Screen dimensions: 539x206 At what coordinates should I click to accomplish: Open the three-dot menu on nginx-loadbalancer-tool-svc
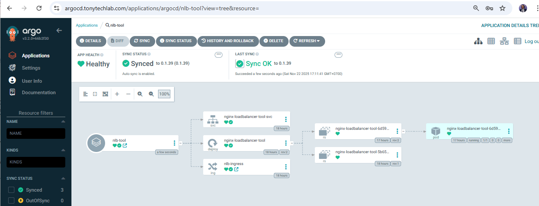pos(286,119)
